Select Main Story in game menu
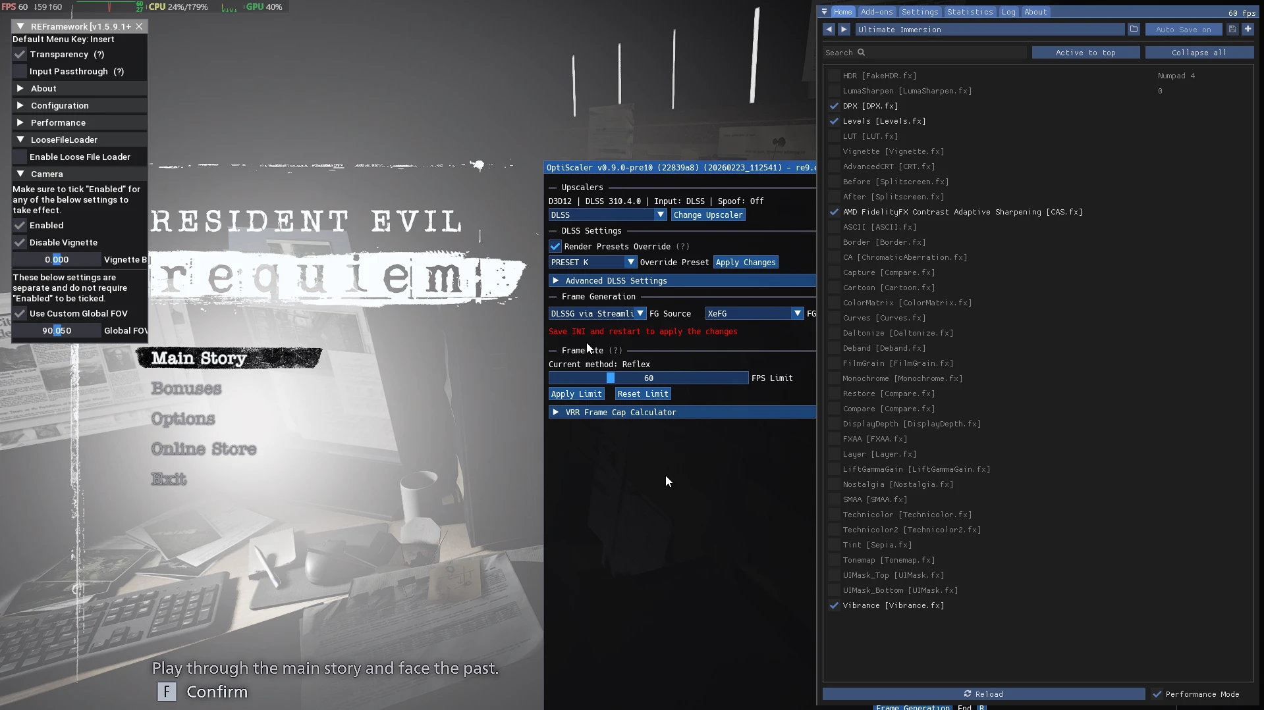This screenshot has height=710, width=1264. (198, 358)
